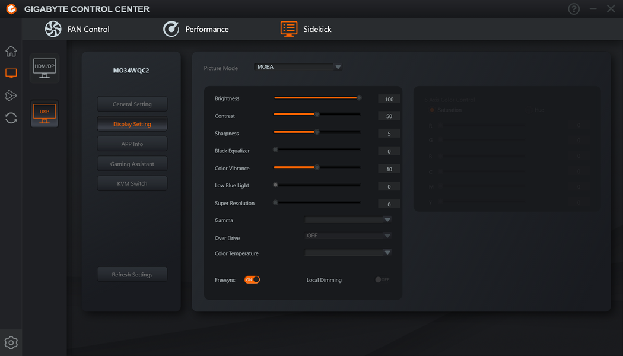623x356 pixels.
Task: Click the update arrows sidebar icon
Action: point(11,118)
